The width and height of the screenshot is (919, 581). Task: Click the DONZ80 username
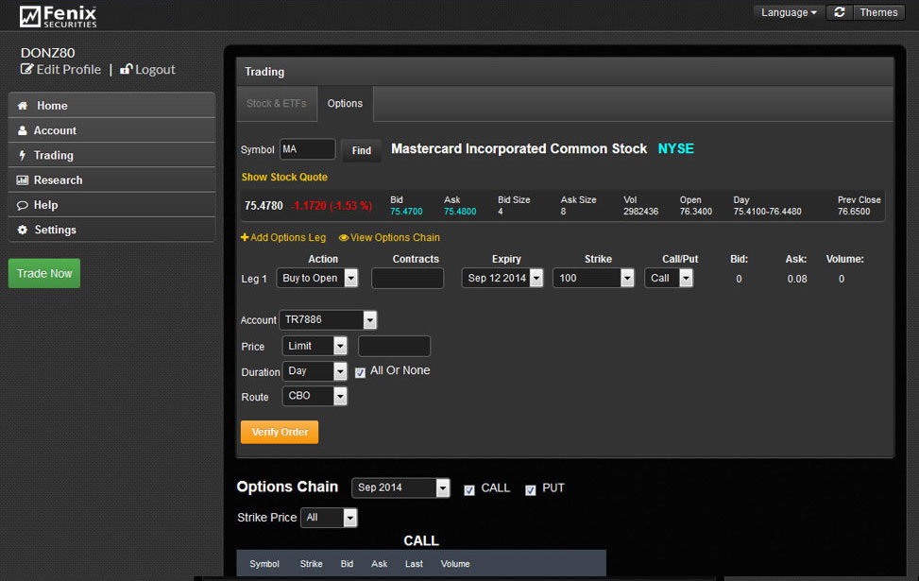pos(47,53)
